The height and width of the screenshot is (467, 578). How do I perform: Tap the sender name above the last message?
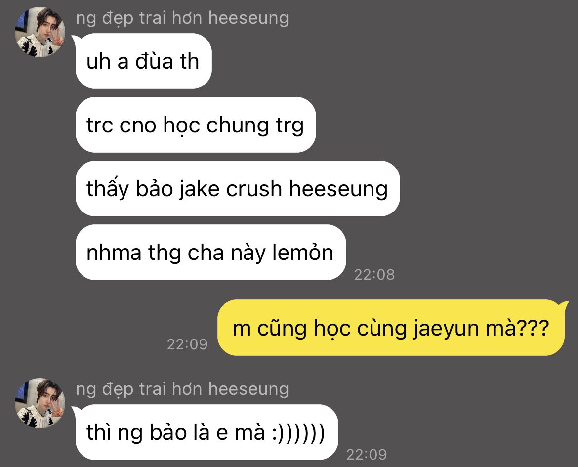click(182, 389)
